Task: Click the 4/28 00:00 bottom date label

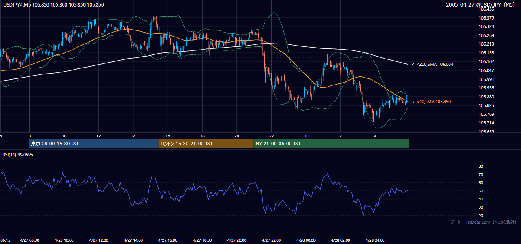Action: [x=306, y=240]
